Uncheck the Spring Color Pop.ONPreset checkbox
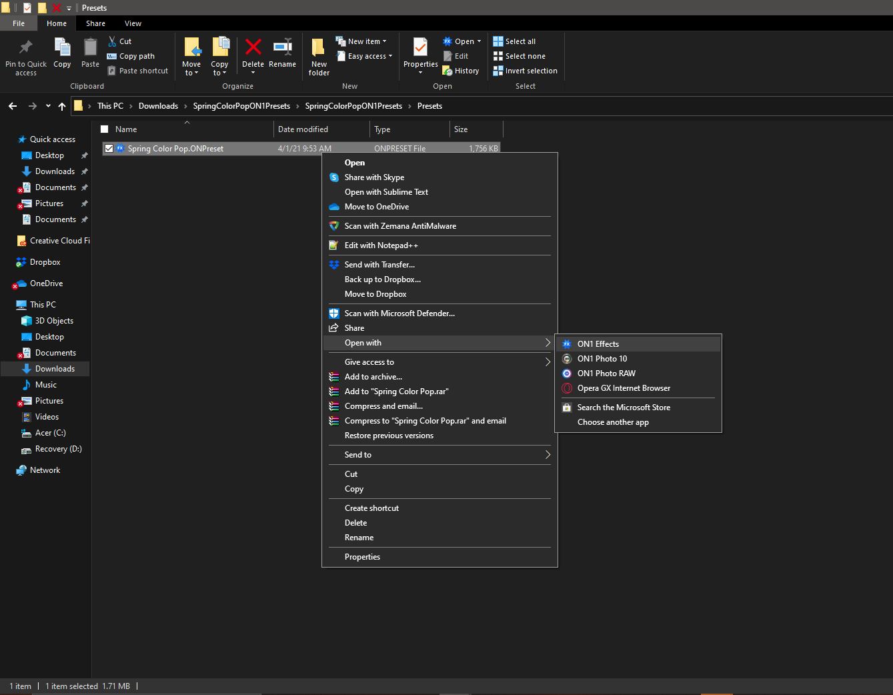The height and width of the screenshot is (695, 893). 109,149
